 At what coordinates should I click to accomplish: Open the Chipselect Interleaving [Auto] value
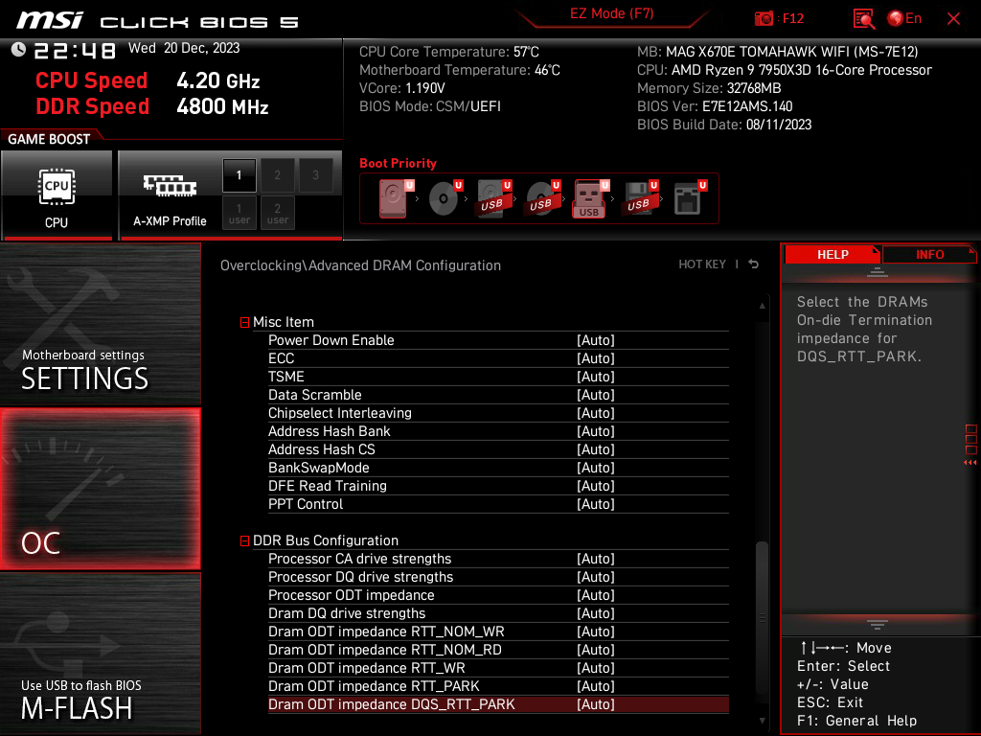point(596,413)
